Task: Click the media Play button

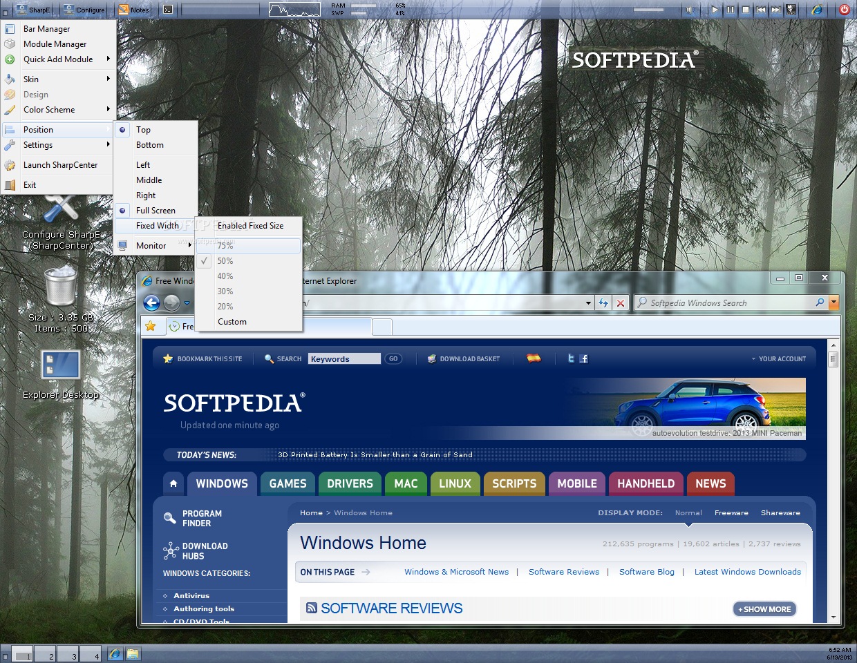Action: click(x=715, y=10)
